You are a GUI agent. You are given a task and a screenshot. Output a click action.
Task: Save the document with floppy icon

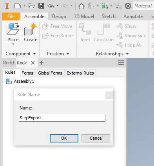pos(41,6)
